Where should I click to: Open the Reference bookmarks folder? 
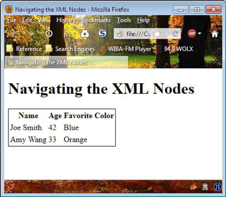24,49
